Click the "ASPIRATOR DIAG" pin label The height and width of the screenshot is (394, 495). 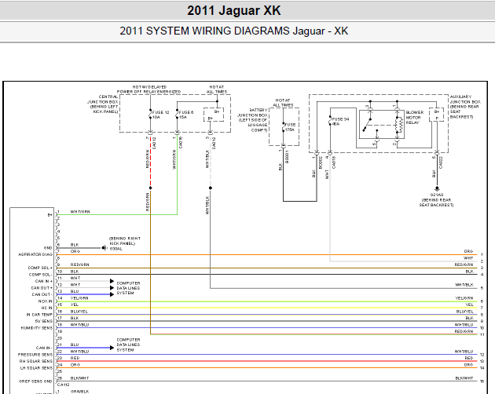click(35, 254)
